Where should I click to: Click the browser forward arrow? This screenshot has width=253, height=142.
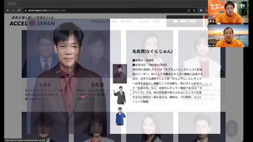coord(13,10)
